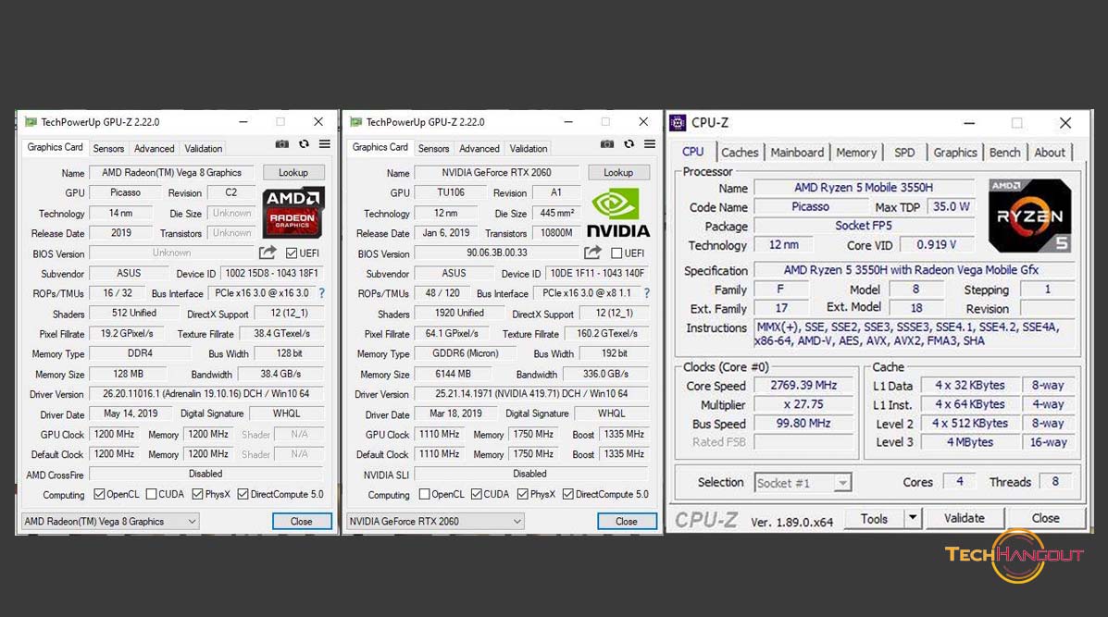Switch to Advanced tab in NVIDIA GPU-Z
The image size is (1108, 617).
coord(479,148)
